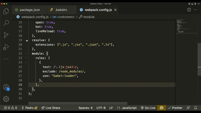Viewport: 201px width, 113px height.
Task: Split the editor to the right
Action: [x=189, y=10]
